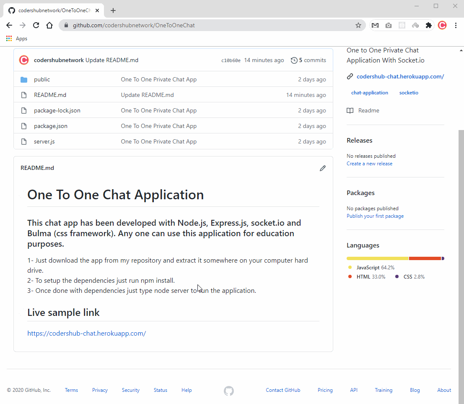
Task: Open the Terms footer link
Action: pos(71,390)
